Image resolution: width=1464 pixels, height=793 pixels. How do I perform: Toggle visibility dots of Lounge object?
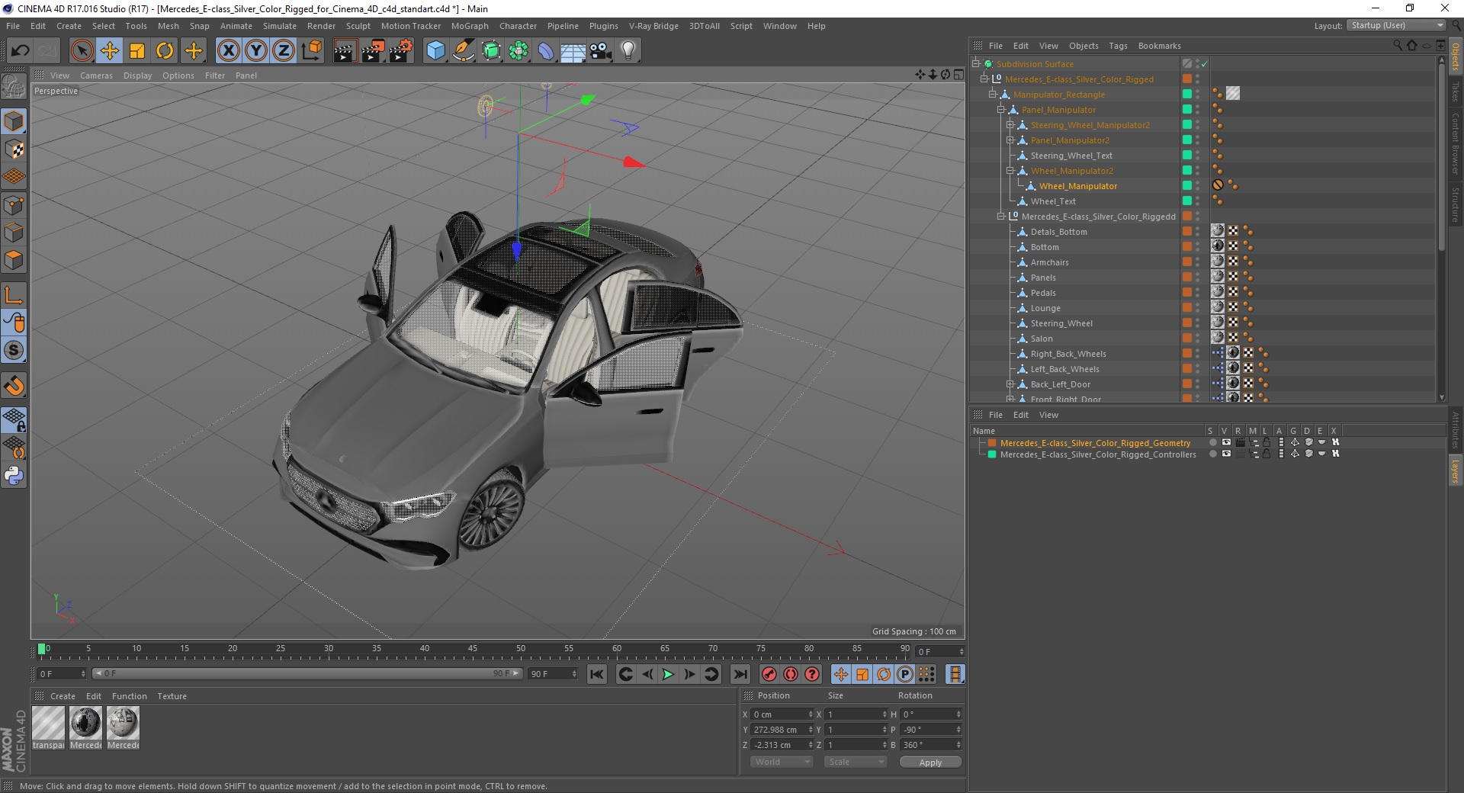coord(1197,308)
